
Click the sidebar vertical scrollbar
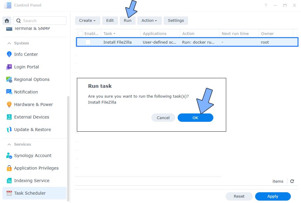(68, 149)
